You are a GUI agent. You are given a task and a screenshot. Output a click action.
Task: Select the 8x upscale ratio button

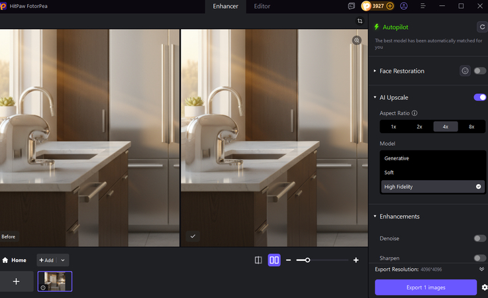tap(471, 126)
